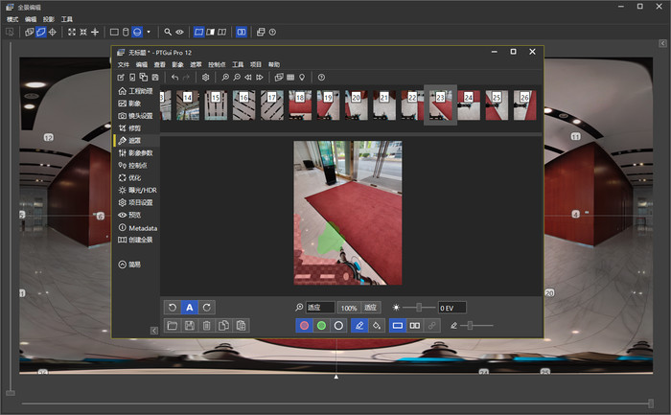Click the 适应 fit zoom button
671x415 pixels.
pyautogui.click(x=370, y=308)
